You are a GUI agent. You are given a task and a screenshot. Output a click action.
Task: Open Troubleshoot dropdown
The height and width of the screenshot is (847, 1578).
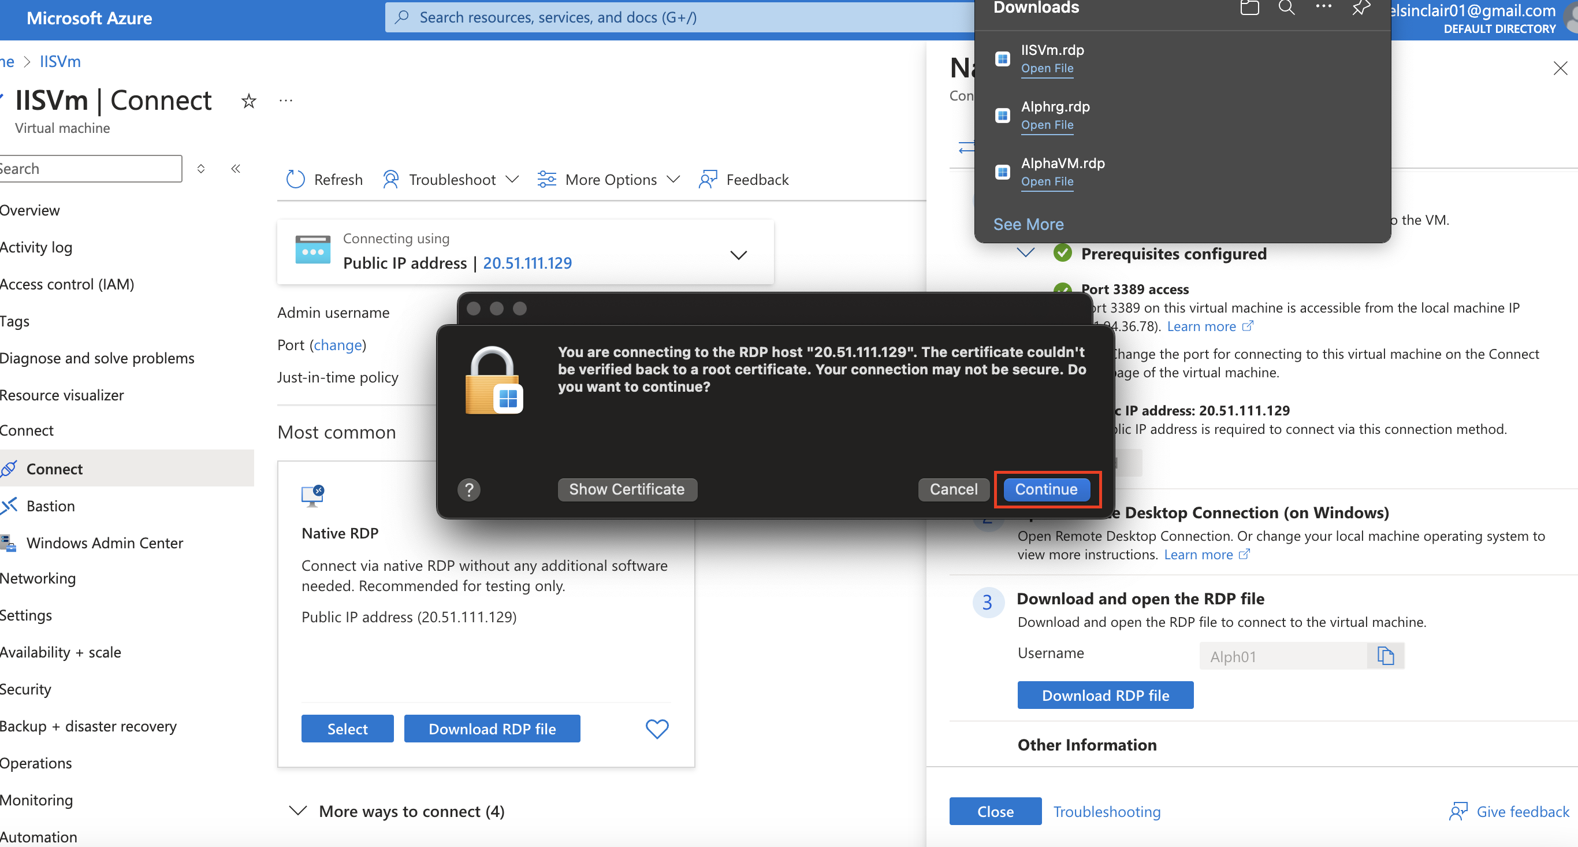[x=452, y=180]
